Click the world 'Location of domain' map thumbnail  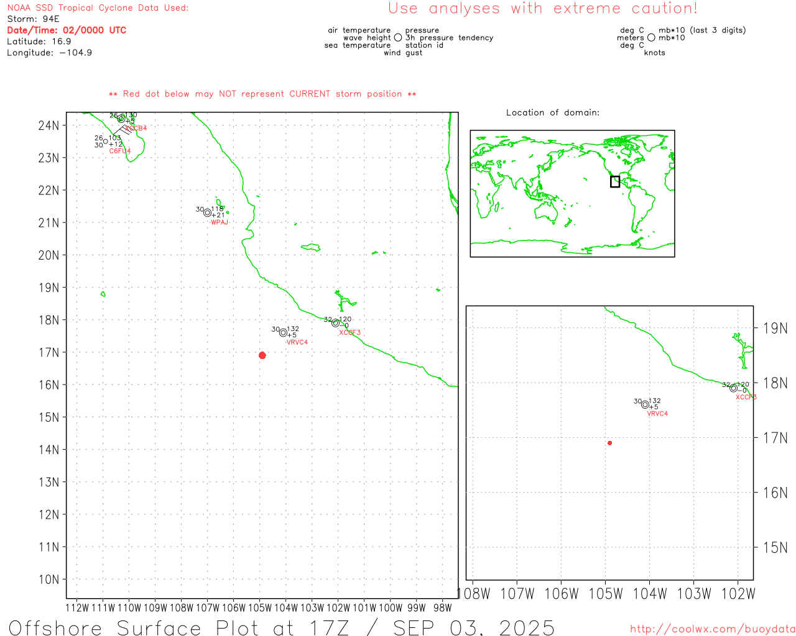pos(572,193)
